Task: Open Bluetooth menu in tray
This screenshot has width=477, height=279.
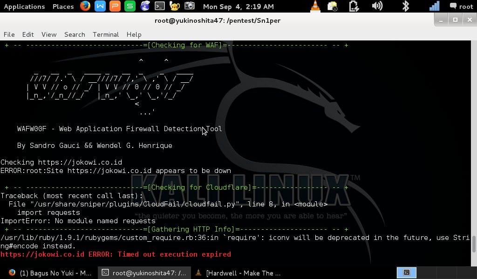Action: pyautogui.click(x=406, y=6)
